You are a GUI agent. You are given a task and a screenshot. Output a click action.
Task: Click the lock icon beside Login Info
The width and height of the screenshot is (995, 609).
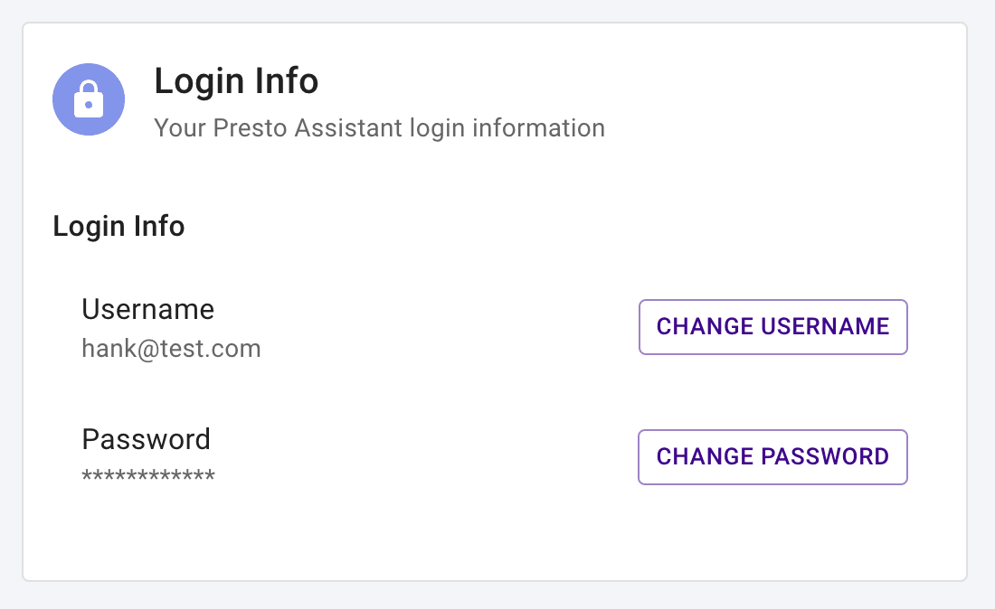[89, 99]
